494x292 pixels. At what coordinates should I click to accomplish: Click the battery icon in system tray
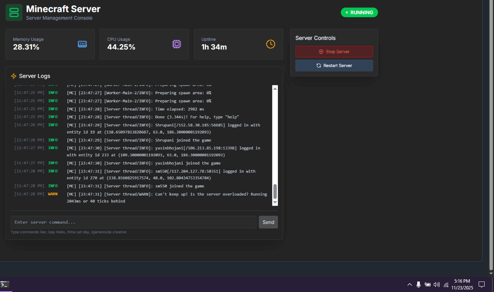pos(428,285)
